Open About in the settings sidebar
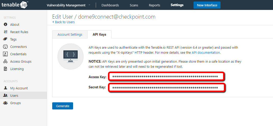The width and height of the screenshot is (273, 126). [15, 24]
